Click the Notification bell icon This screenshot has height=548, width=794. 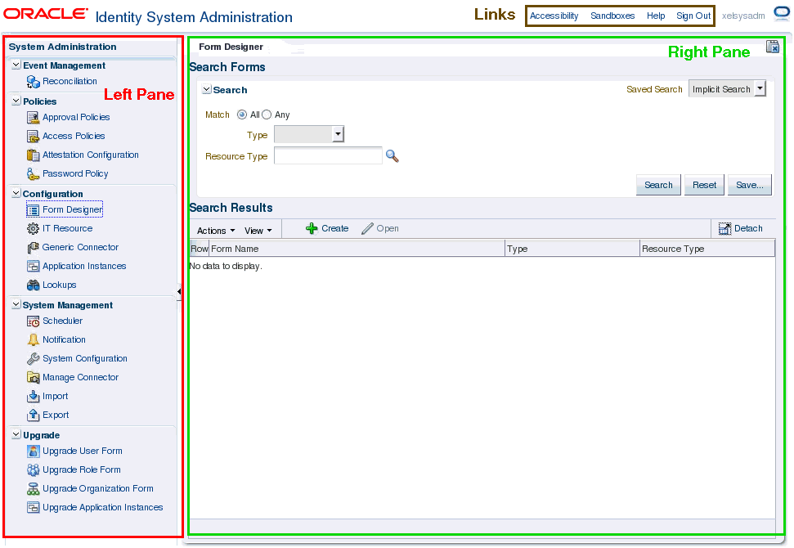point(33,339)
